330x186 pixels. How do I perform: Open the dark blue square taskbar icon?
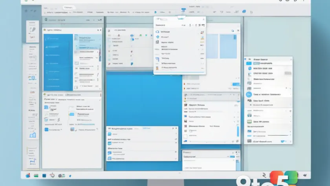click(44, 175)
